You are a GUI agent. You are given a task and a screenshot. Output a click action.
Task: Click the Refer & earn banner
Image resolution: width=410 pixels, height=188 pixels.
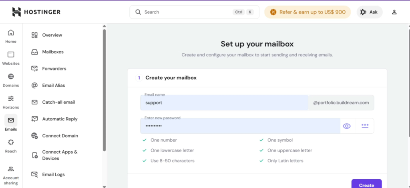307,12
